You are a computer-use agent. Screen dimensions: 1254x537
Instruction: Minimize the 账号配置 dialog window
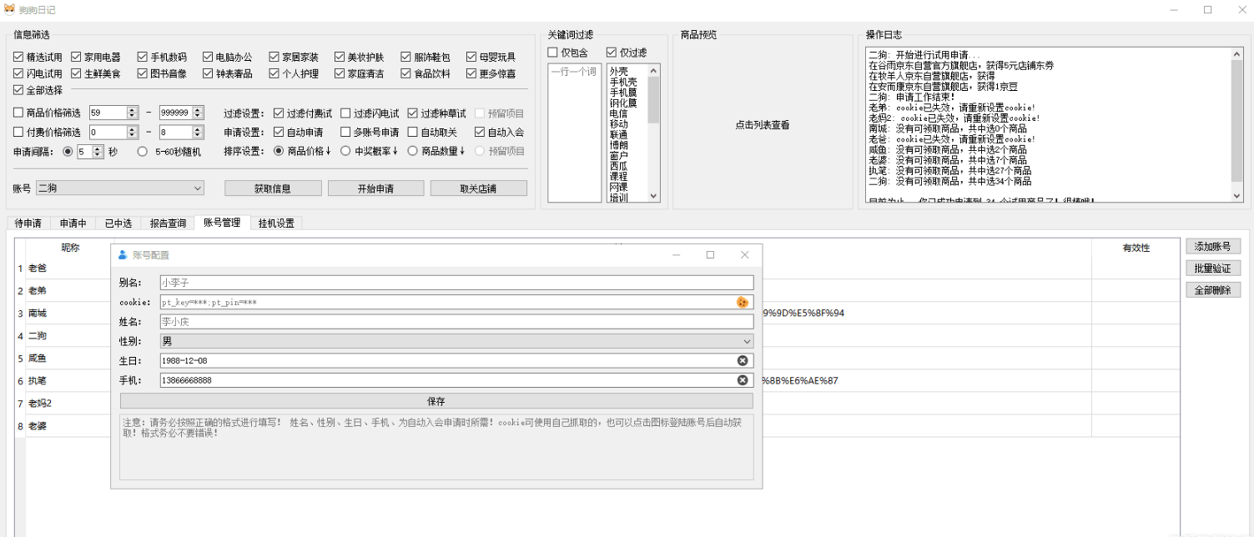pos(676,255)
